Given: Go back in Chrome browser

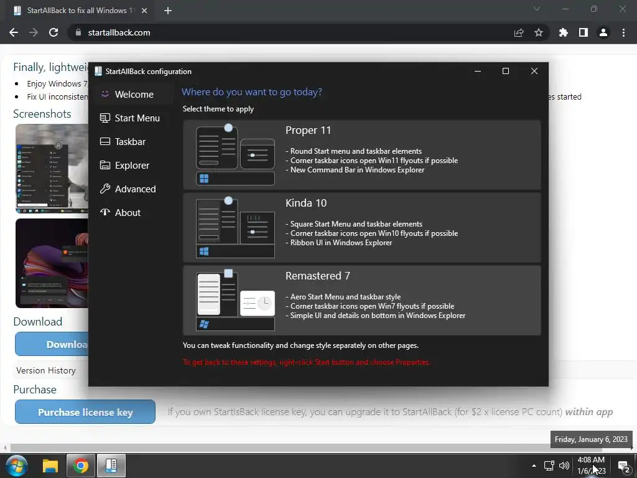Looking at the screenshot, I should point(14,32).
